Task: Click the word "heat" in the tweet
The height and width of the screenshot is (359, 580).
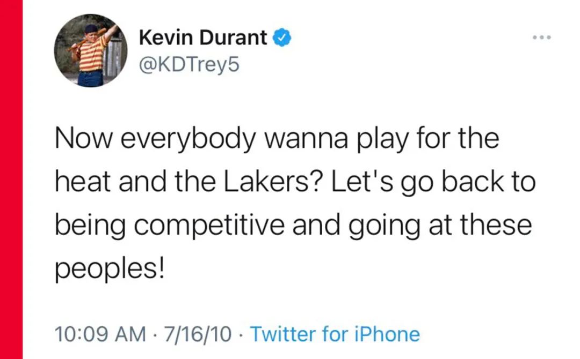Action: tap(83, 183)
